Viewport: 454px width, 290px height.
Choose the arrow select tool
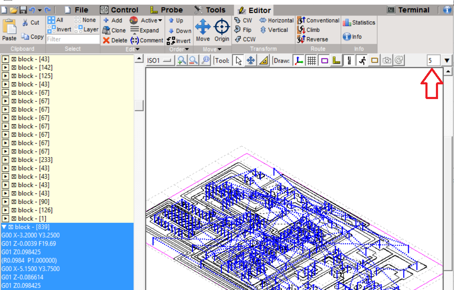pyautogui.click(x=238, y=61)
